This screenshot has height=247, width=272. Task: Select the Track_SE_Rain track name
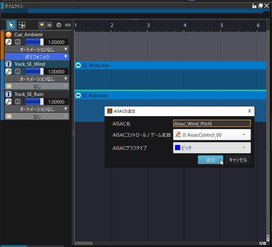29,94
